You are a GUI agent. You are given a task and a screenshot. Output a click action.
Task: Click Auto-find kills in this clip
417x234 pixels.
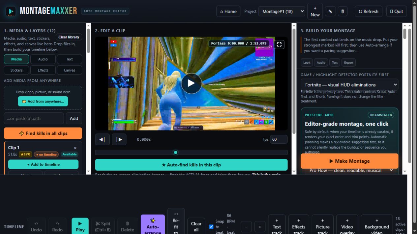191,165
